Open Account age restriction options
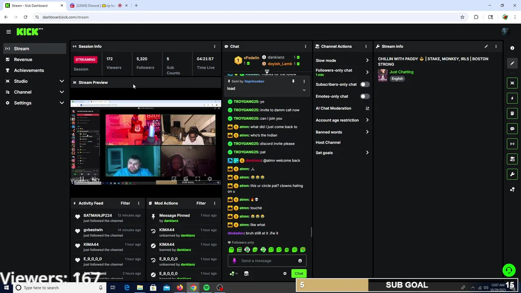Image resolution: width=521 pixels, height=293 pixels. point(342,120)
